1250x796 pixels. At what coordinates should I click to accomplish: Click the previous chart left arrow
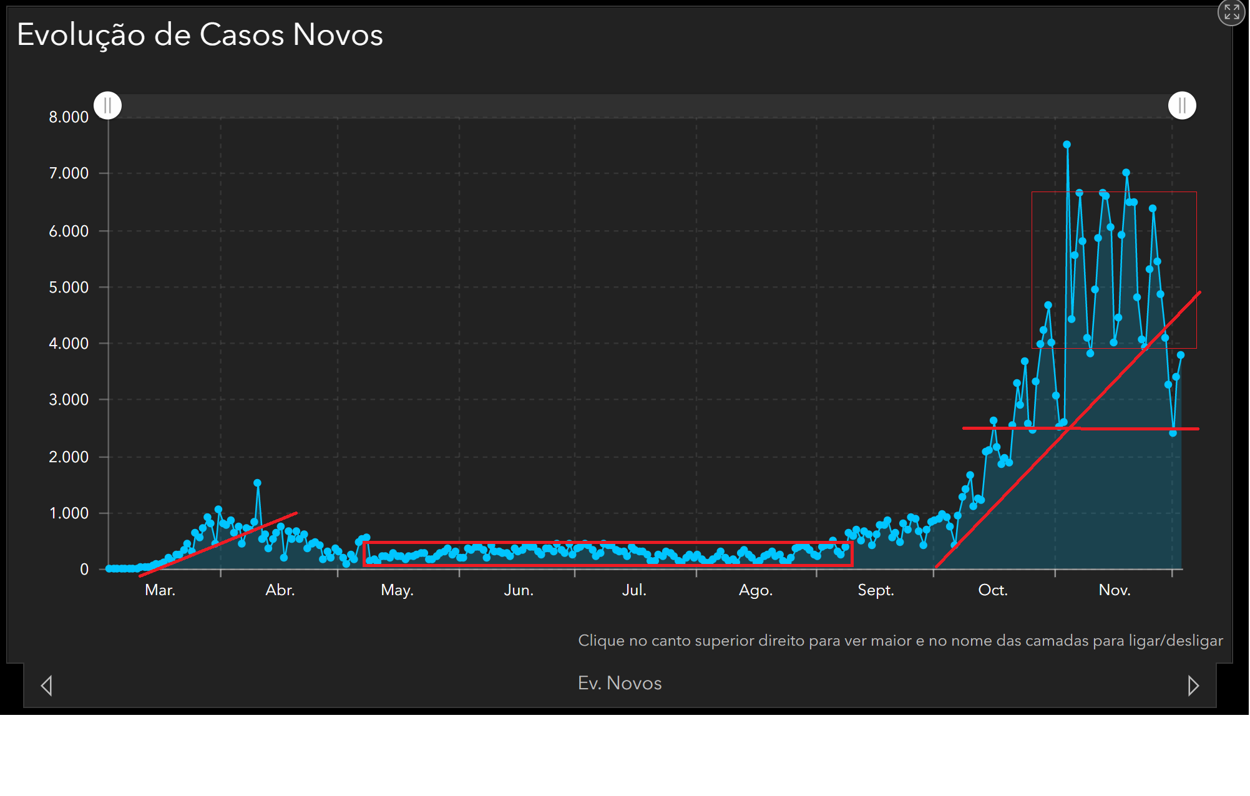tap(47, 686)
